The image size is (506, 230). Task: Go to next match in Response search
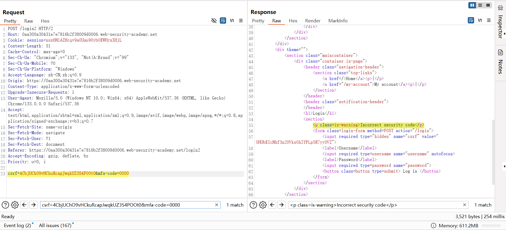pos(281,205)
